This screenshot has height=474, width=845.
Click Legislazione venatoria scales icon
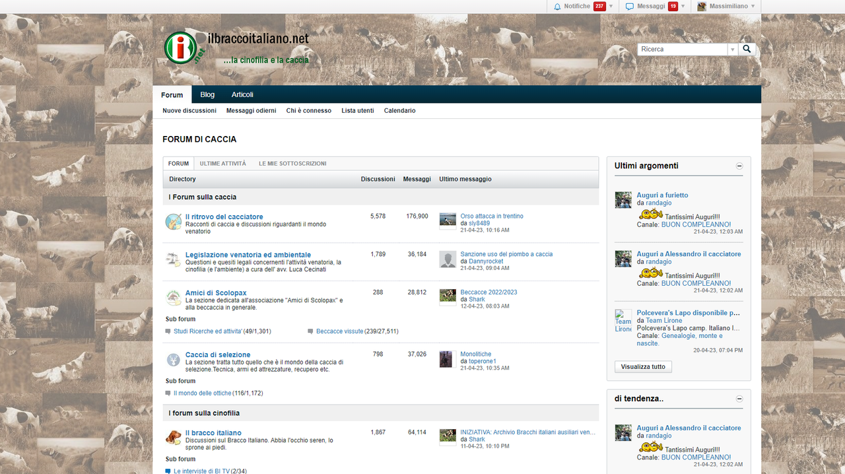(x=174, y=259)
